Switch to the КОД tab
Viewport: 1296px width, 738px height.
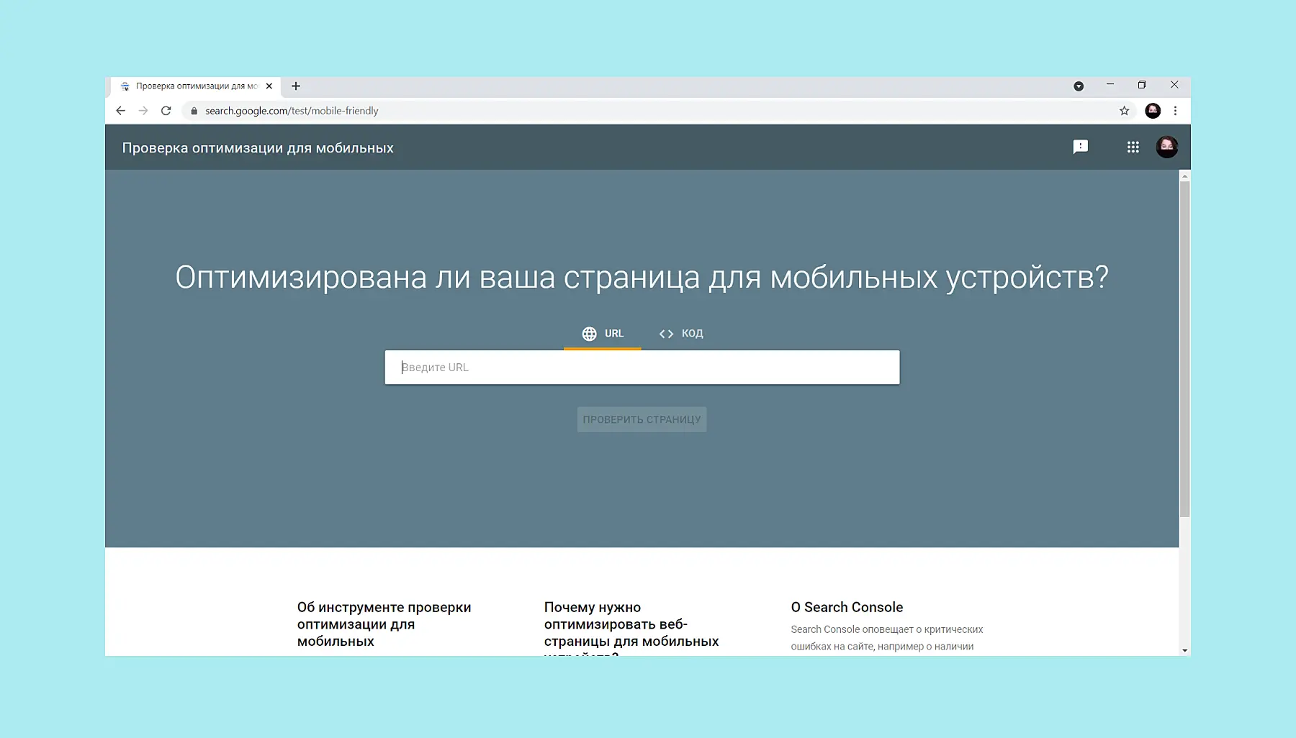(681, 334)
